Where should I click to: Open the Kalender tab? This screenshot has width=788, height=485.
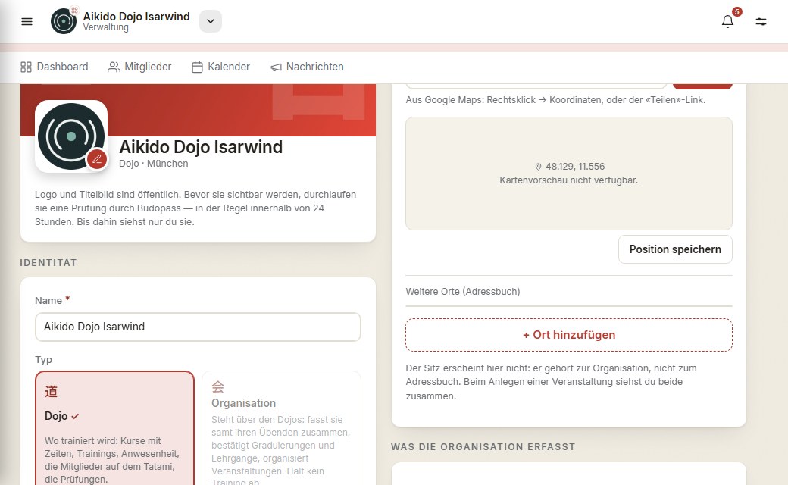[220, 67]
